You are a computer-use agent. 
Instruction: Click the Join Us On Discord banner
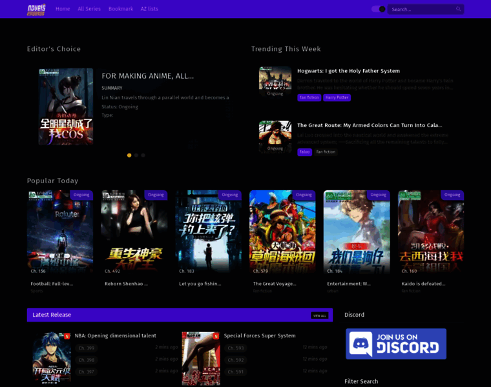click(x=396, y=344)
